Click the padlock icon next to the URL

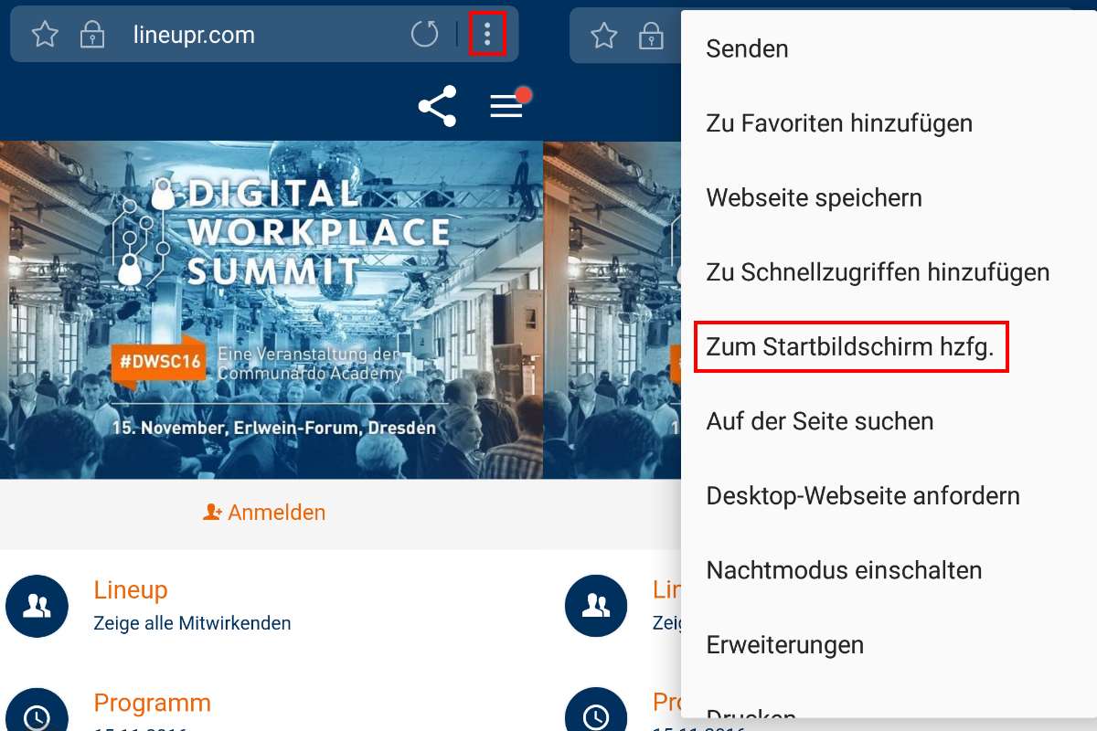[x=92, y=35]
